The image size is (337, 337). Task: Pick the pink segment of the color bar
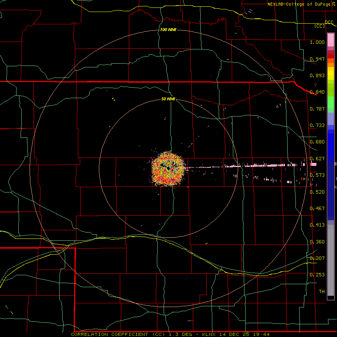tap(331, 40)
